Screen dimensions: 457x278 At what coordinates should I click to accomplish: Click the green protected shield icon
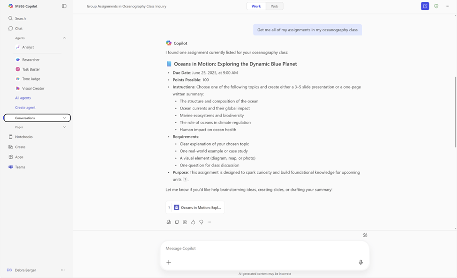(435, 6)
